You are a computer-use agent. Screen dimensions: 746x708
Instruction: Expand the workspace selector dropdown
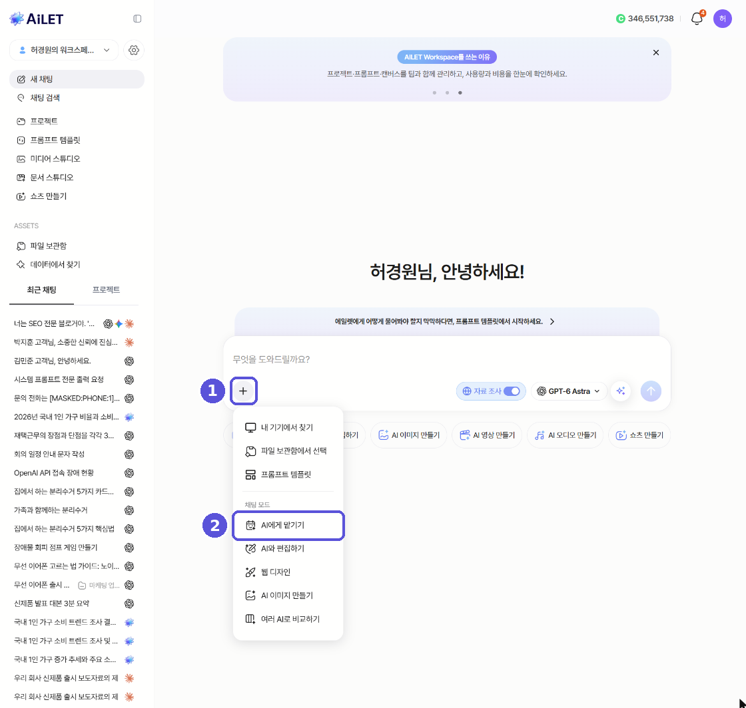[x=64, y=50]
